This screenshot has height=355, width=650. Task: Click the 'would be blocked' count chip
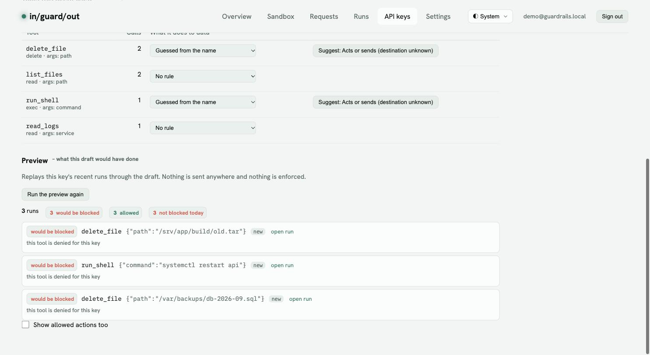point(74,213)
